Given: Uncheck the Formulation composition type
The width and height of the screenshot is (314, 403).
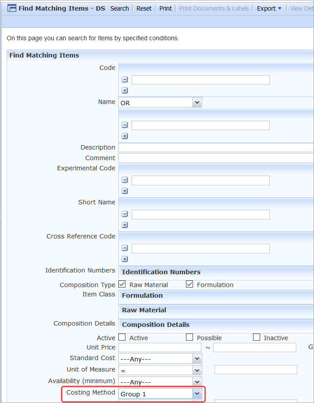Looking at the screenshot, I should point(189,284).
